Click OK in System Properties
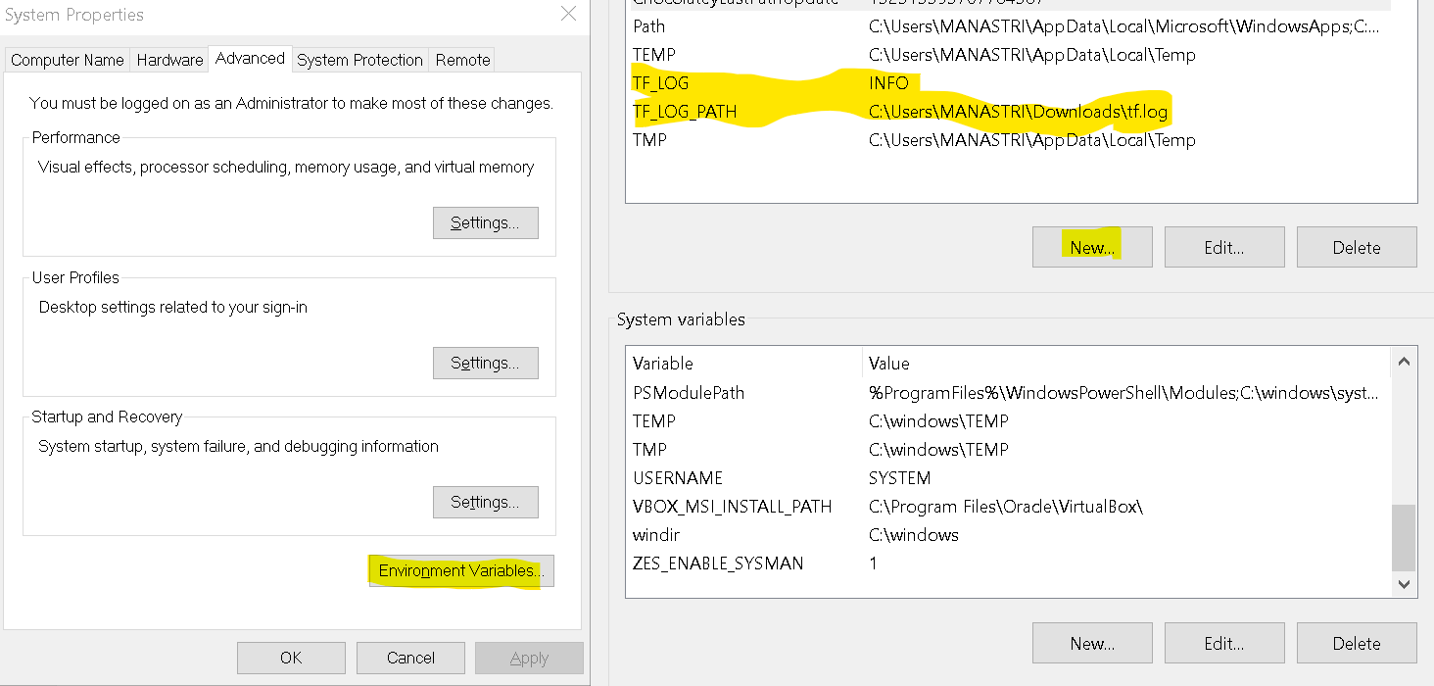Image resolution: width=1434 pixels, height=686 pixels. (291, 658)
